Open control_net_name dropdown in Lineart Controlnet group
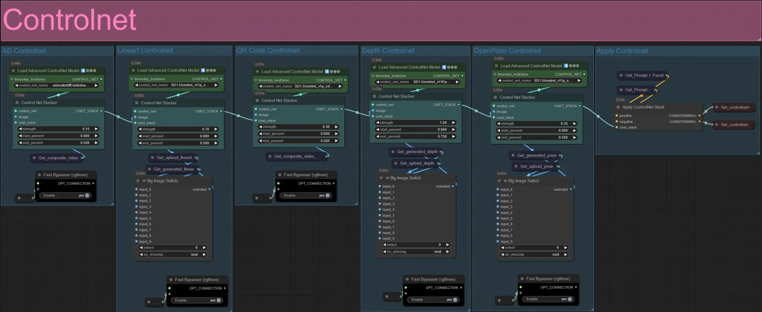The width and height of the screenshot is (762, 312). [x=176, y=85]
